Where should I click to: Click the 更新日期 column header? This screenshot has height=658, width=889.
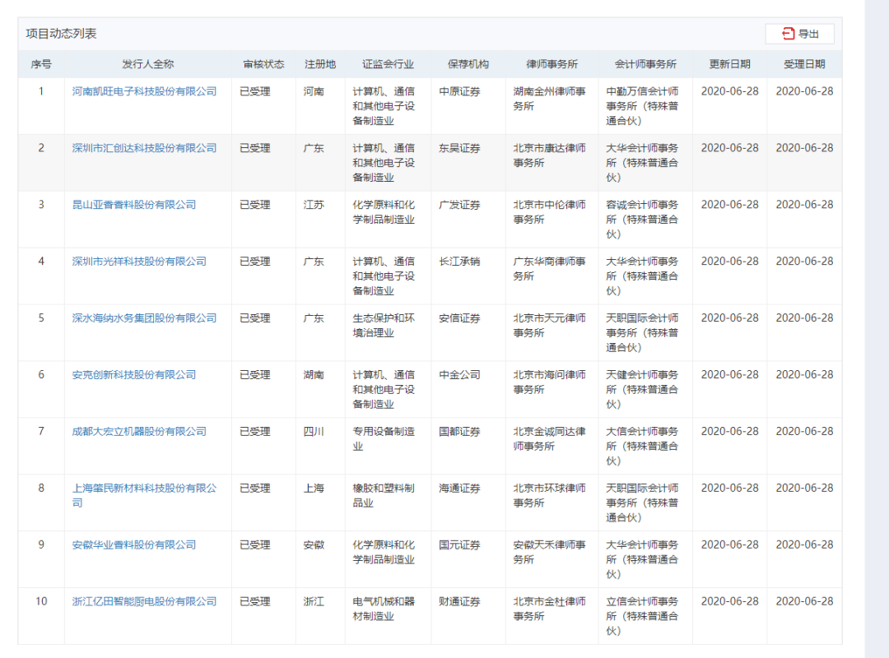click(729, 64)
